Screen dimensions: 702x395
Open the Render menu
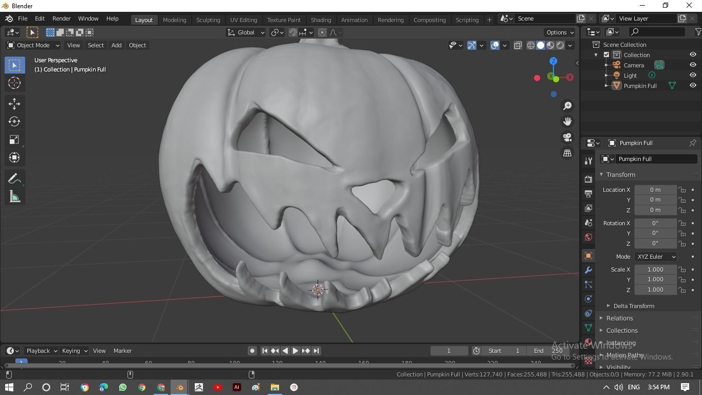[61, 19]
